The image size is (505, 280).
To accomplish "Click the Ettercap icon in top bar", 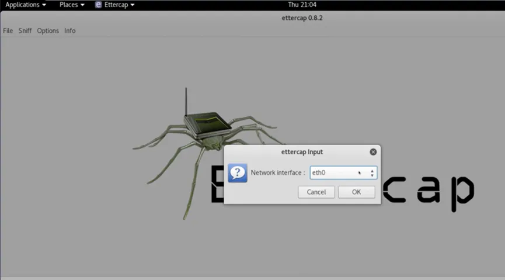I will point(98,5).
